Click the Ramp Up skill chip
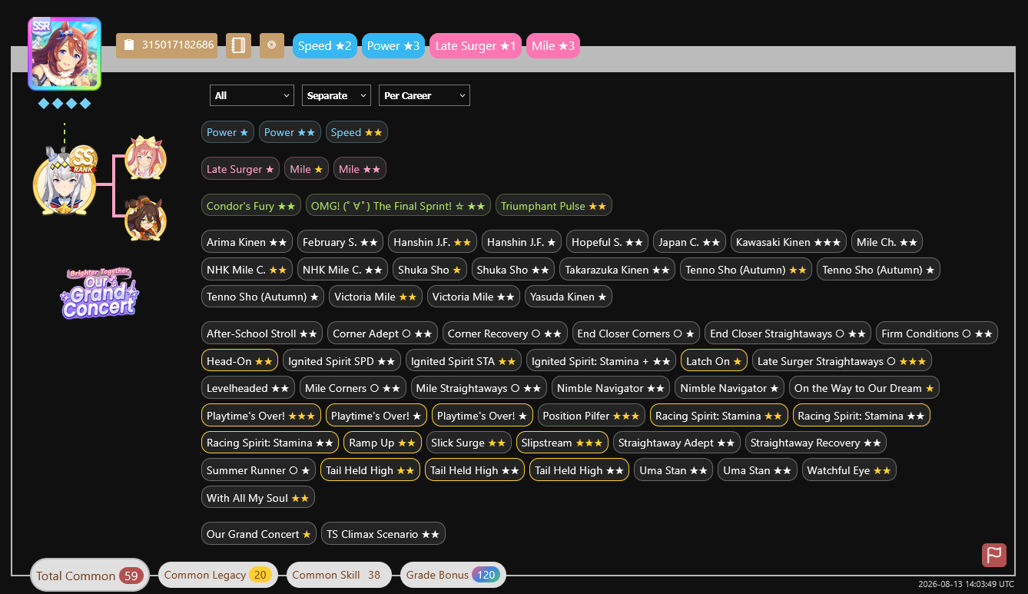The image size is (1028, 594). (382, 443)
